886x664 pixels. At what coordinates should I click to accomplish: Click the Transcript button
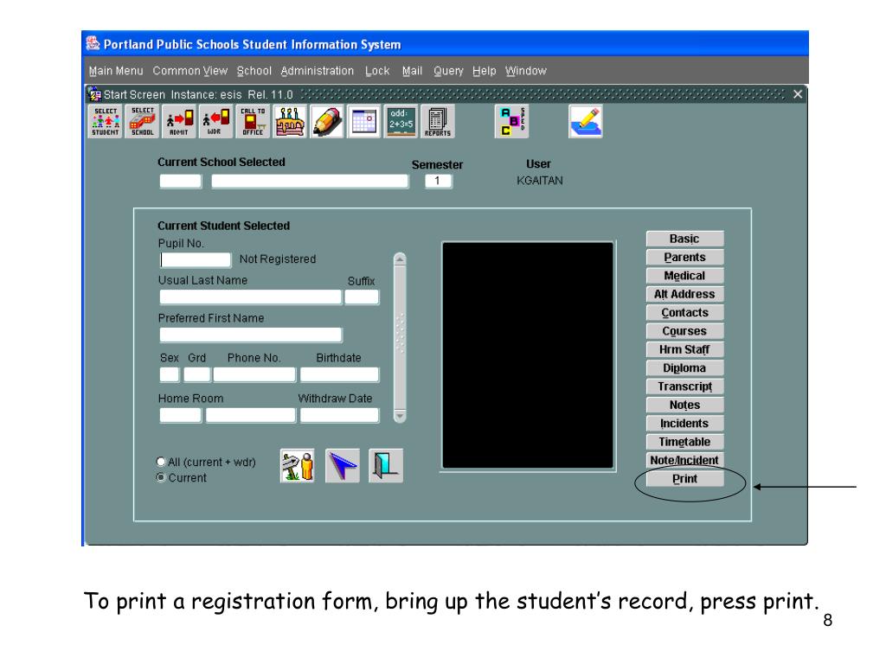685,386
